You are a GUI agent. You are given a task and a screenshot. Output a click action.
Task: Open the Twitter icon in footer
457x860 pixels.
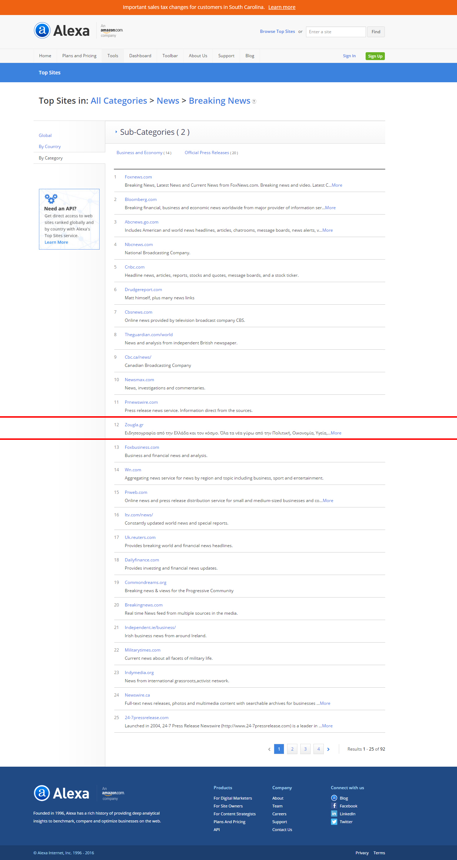334,821
